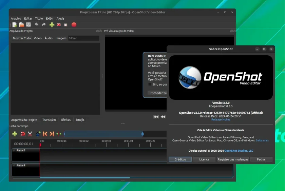Follow the Saiba mais link
The image size is (285, 191).
(x=262, y=140)
